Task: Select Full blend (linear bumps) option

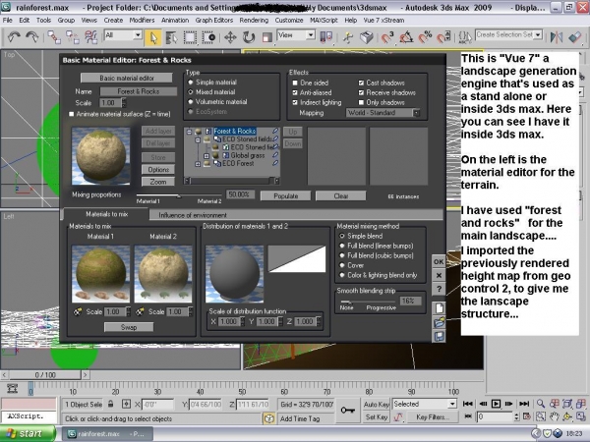Action: point(342,246)
